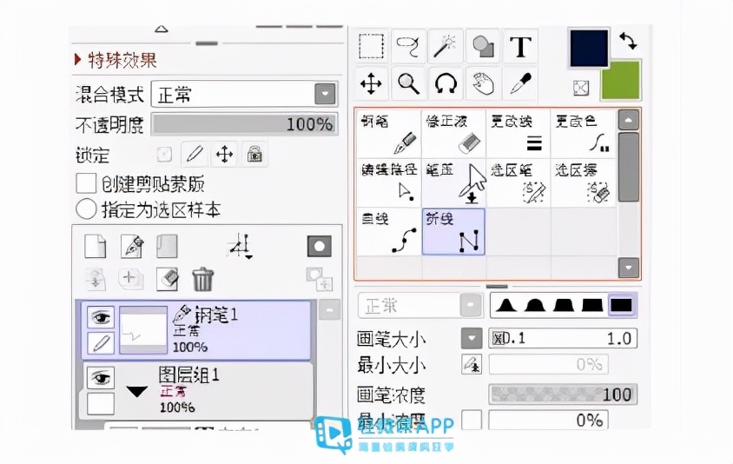
Task: Adjust the 不透明度 100% slider
Action: pos(245,124)
